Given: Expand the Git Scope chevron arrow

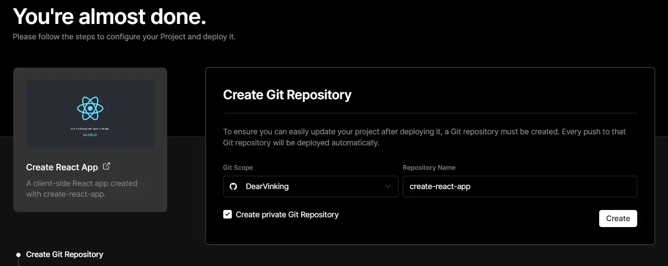Looking at the screenshot, I should [x=388, y=186].
